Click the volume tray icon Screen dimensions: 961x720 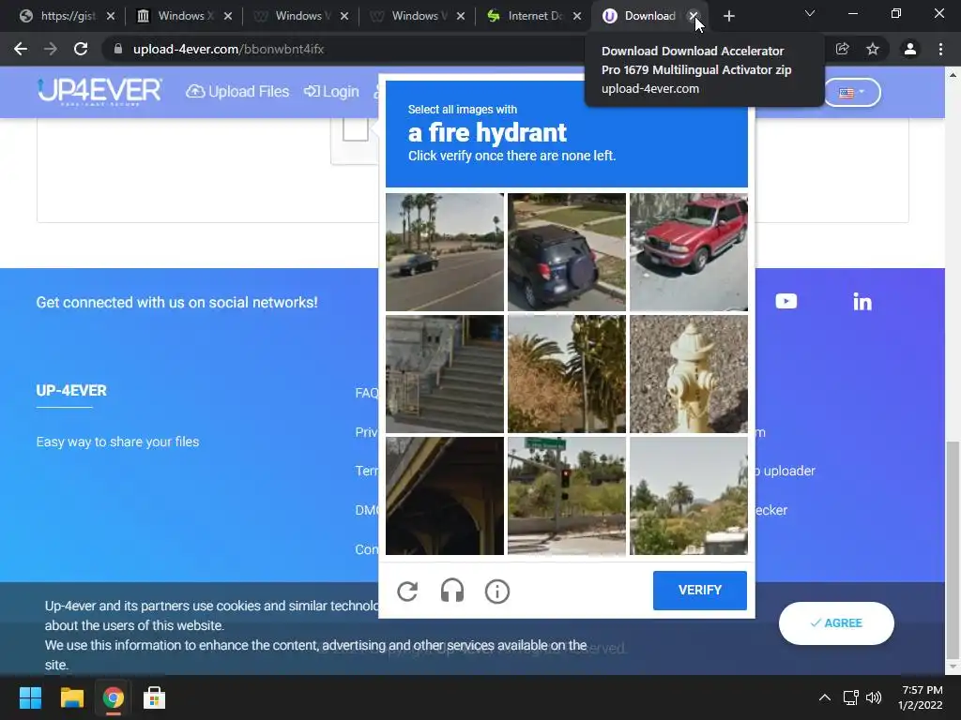[874, 697]
